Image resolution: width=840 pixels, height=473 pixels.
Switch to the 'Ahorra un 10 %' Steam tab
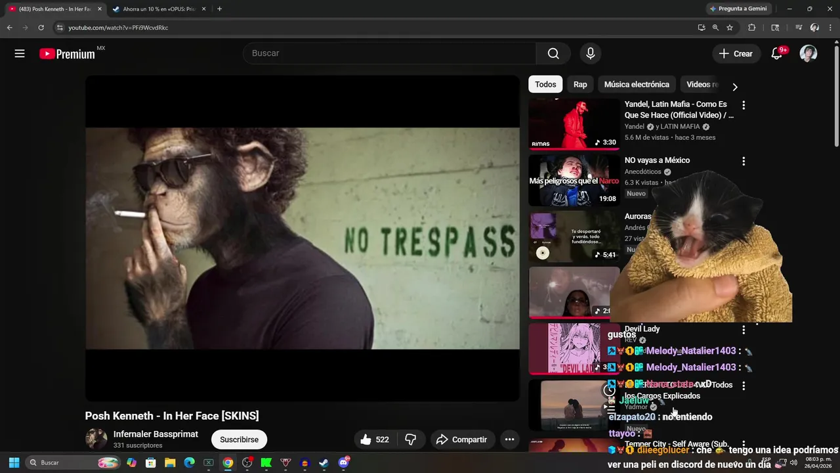pos(157,9)
